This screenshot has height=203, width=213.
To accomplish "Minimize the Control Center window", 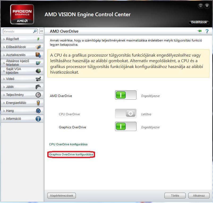I will pyautogui.click(x=201, y=6).
